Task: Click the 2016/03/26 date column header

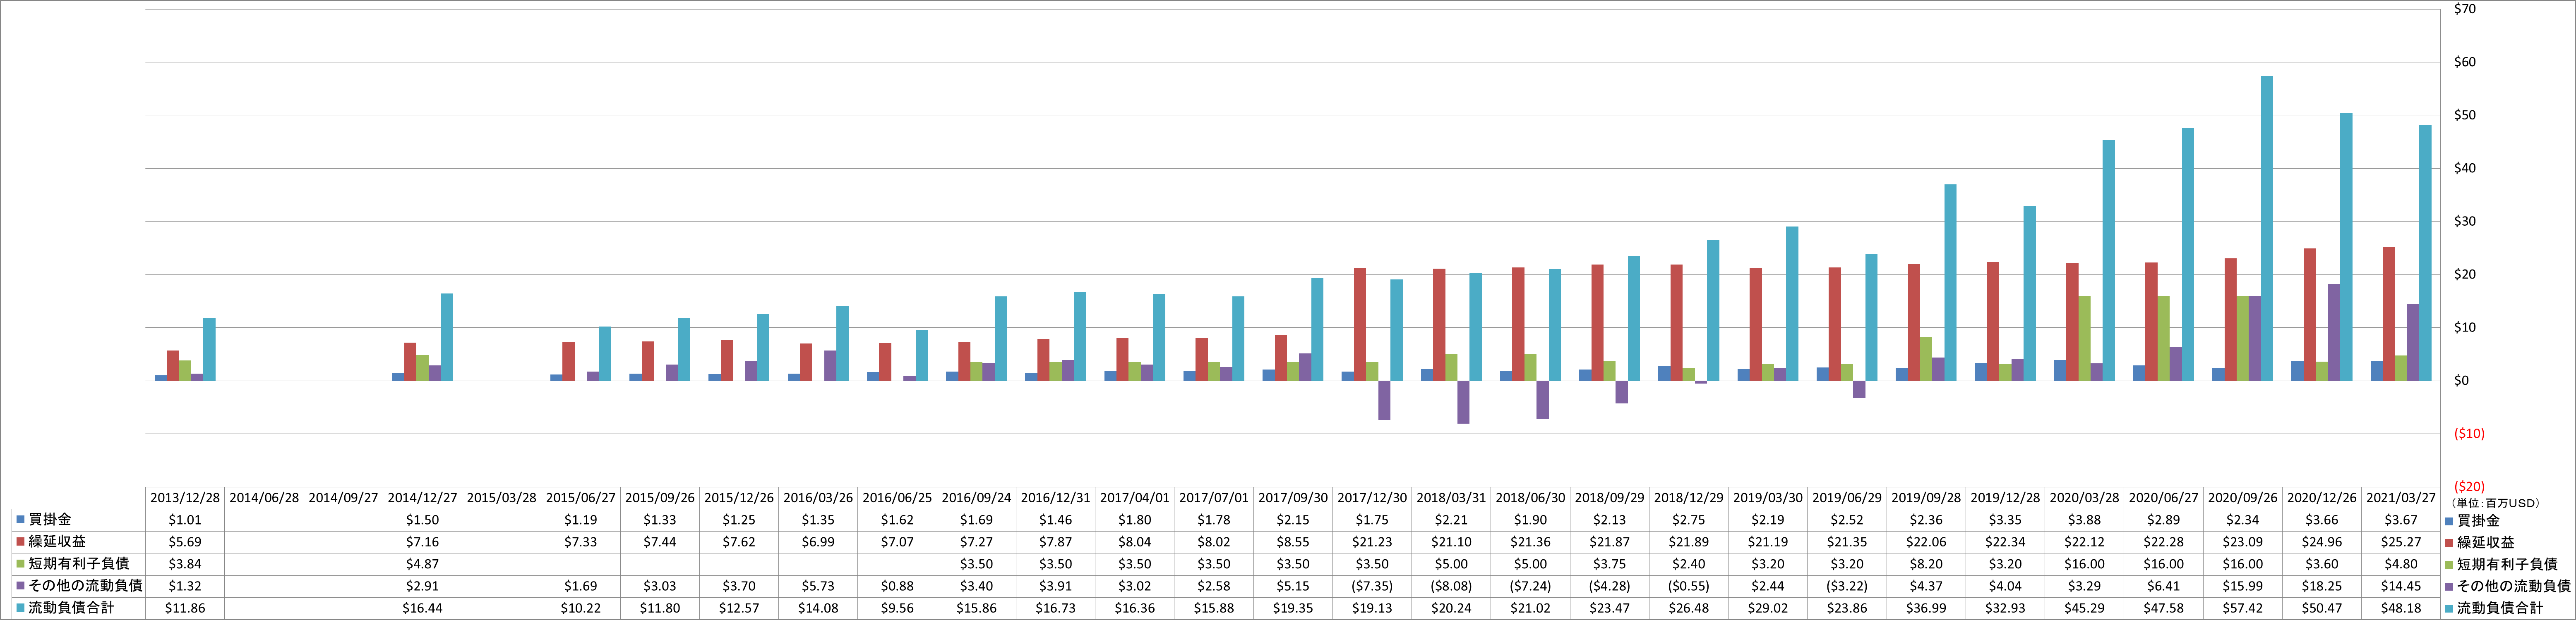Action: tap(818, 498)
